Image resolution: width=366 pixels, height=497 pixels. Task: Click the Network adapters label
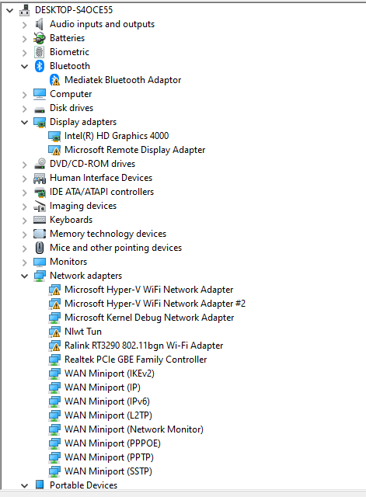coord(85,276)
